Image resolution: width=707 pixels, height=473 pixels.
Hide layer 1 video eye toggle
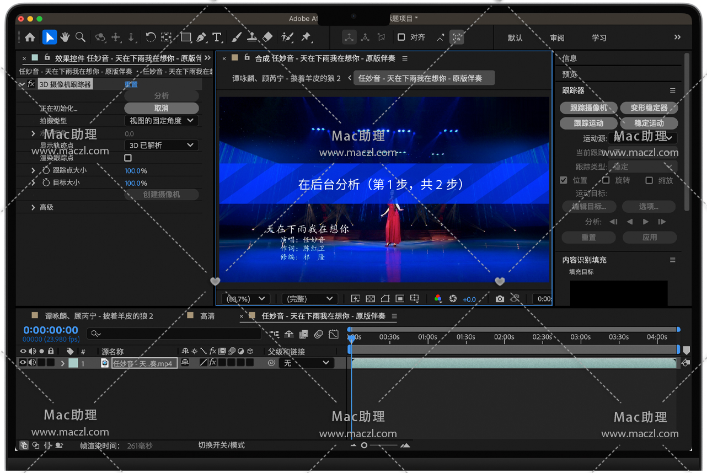point(23,363)
